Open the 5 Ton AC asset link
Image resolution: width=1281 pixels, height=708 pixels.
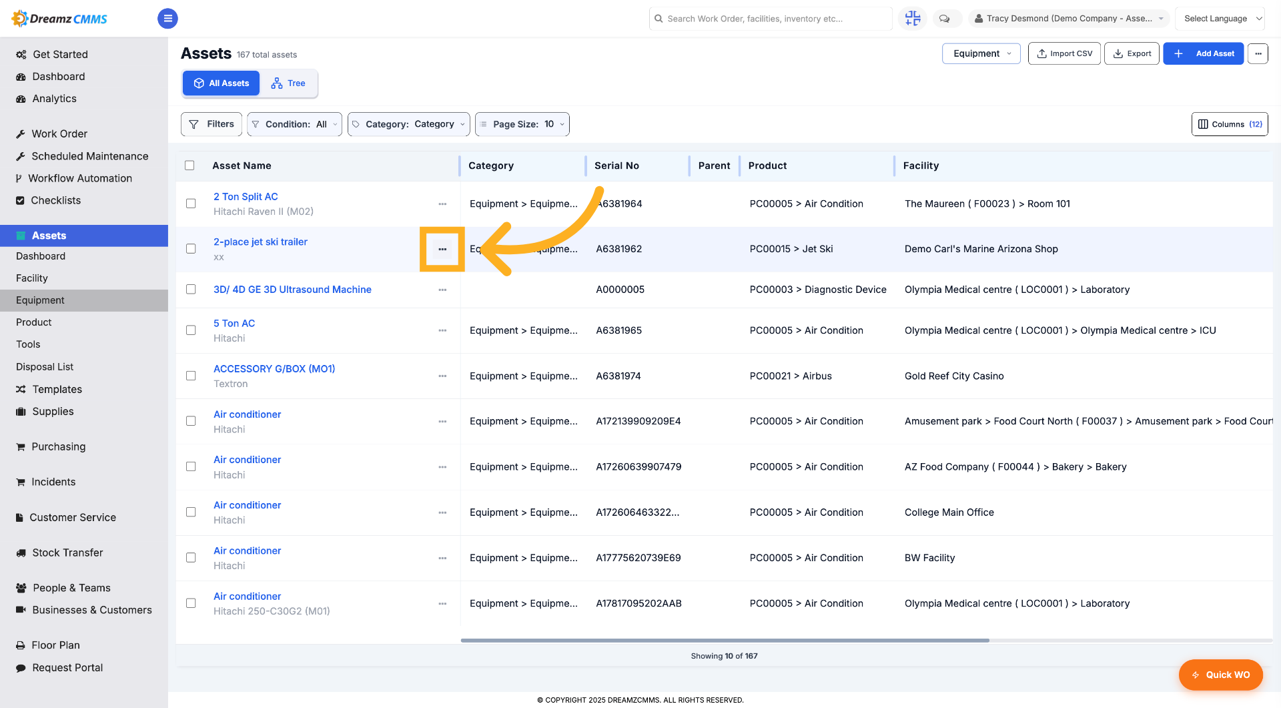234,323
